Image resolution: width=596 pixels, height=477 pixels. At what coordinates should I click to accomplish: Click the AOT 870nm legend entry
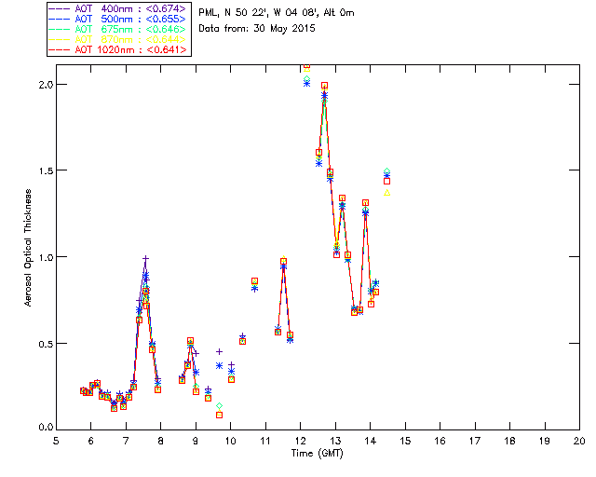click(x=118, y=39)
